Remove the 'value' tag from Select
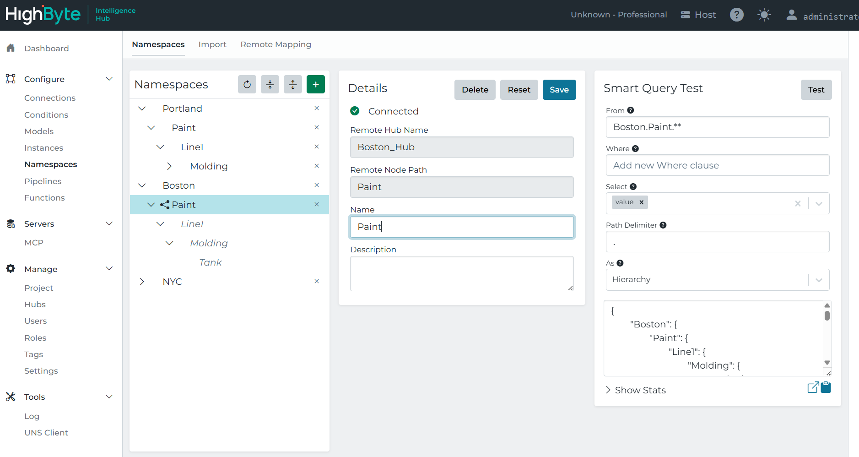859x457 pixels. [x=642, y=202]
